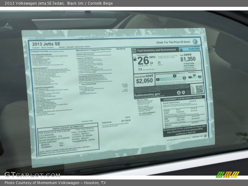Screen dimensions: 248x186
Task: Click the 'GERMANY: 16%' parts line
Action: click(x=52, y=146)
